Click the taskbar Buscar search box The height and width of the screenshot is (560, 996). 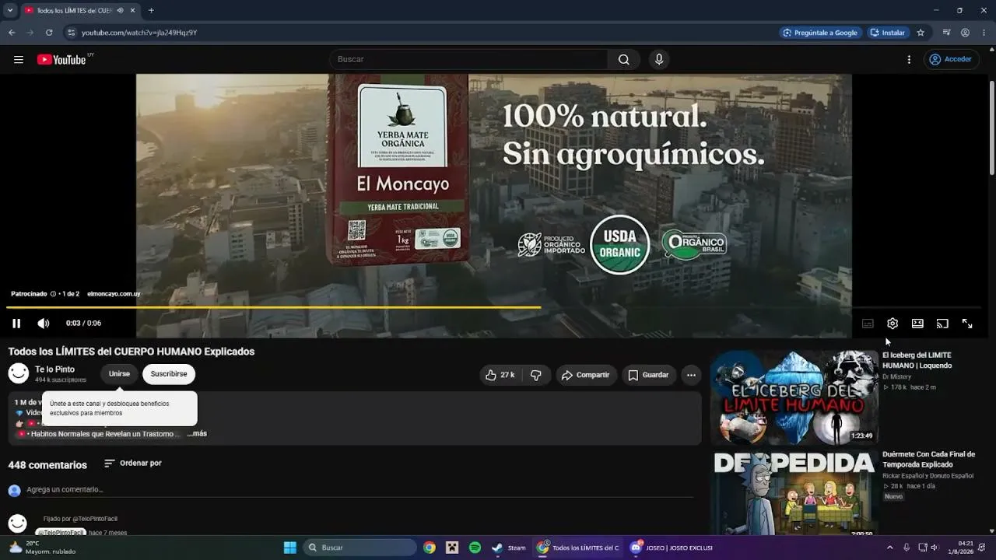pos(359,548)
